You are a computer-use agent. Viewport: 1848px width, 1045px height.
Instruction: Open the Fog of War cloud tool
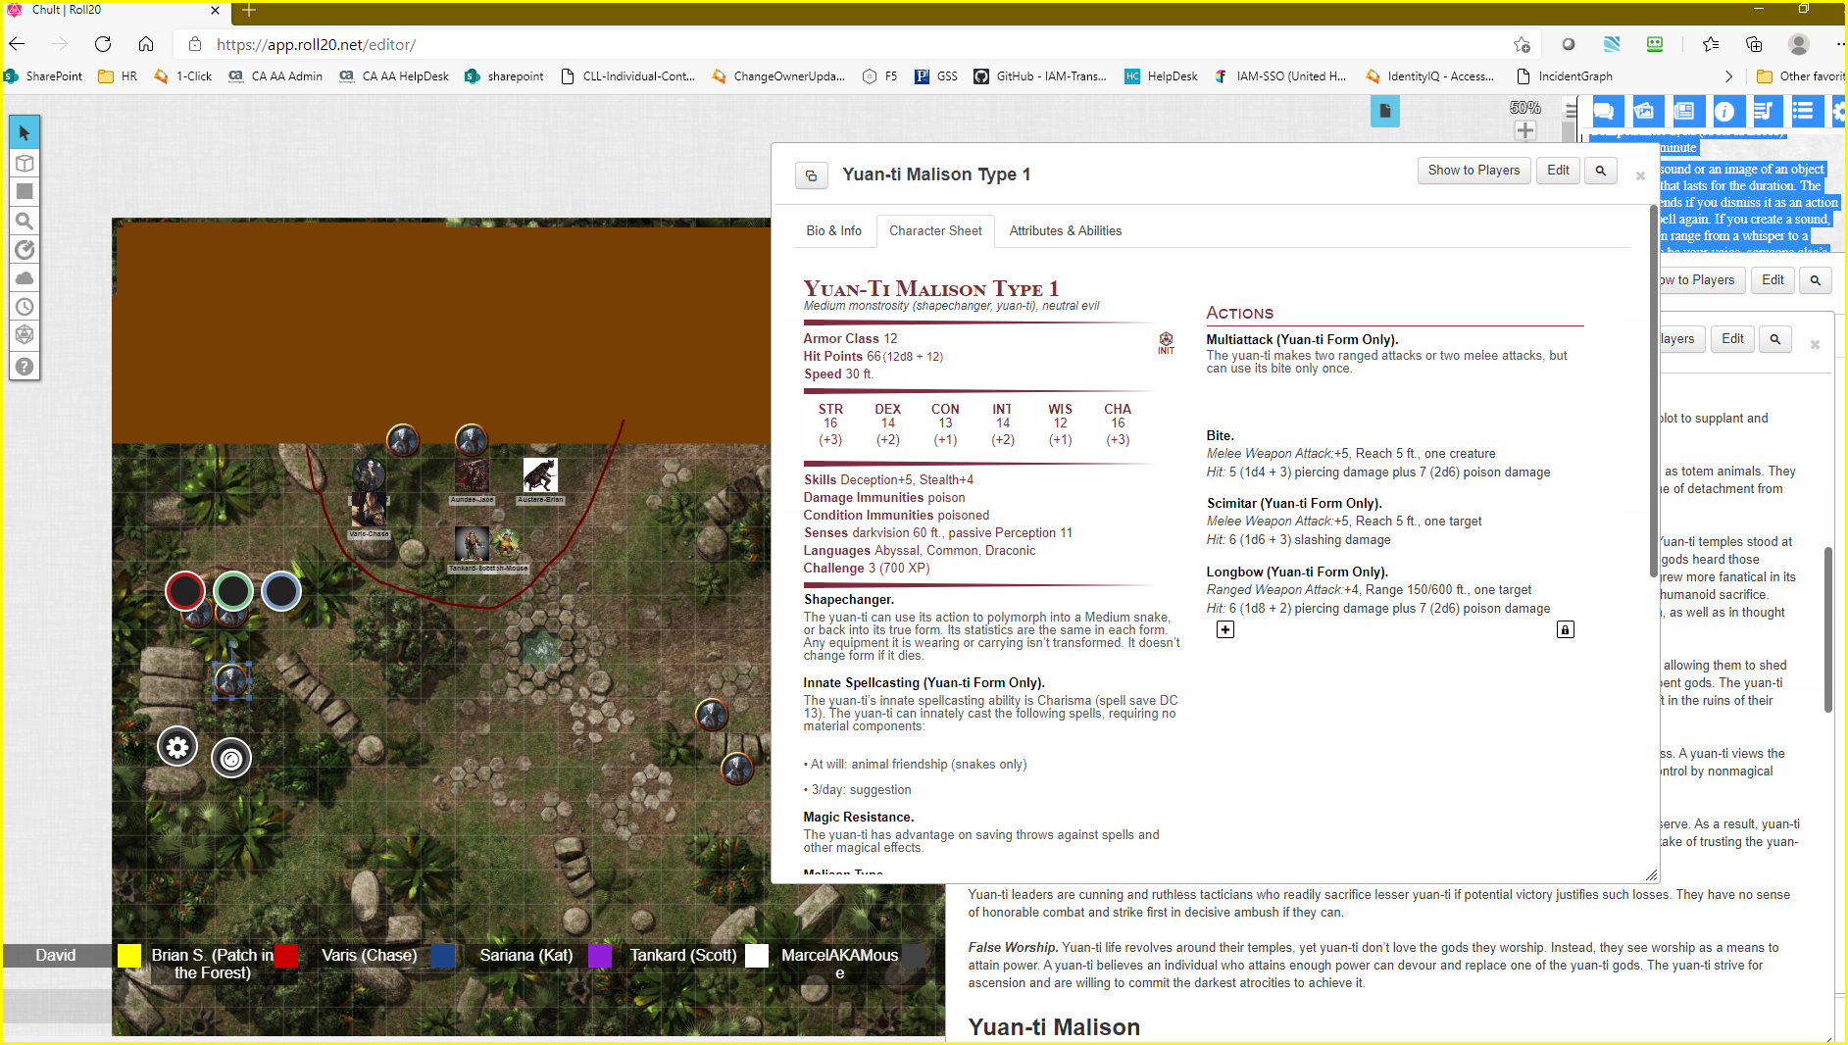click(25, 278)
